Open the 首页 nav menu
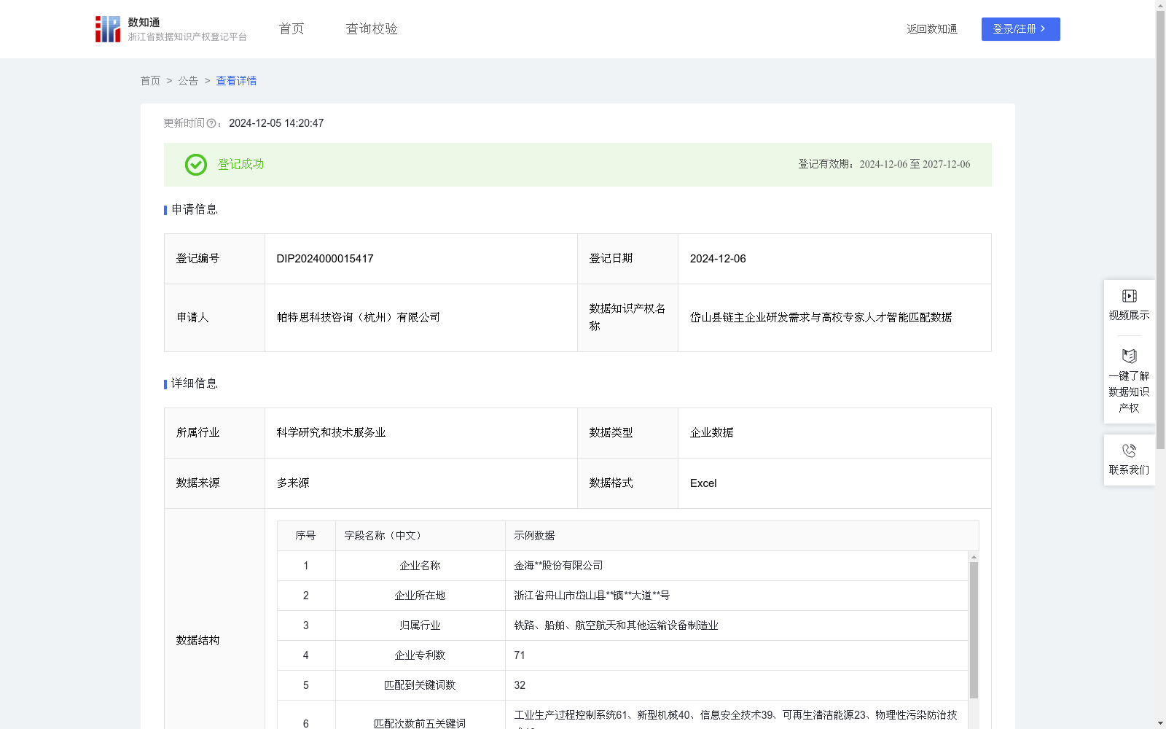The height and width of the screenshot is (729, 1166). 291,29
